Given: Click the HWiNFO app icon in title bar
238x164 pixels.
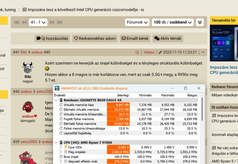Looking at the screenshot, I should pos(57,88).
